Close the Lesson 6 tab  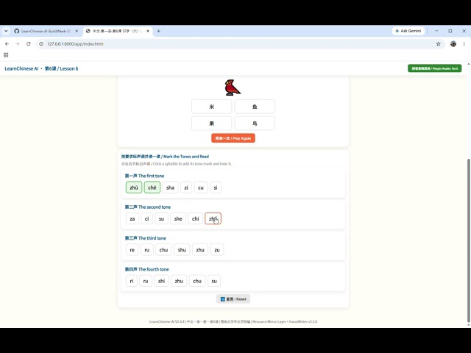click(148, 31)
